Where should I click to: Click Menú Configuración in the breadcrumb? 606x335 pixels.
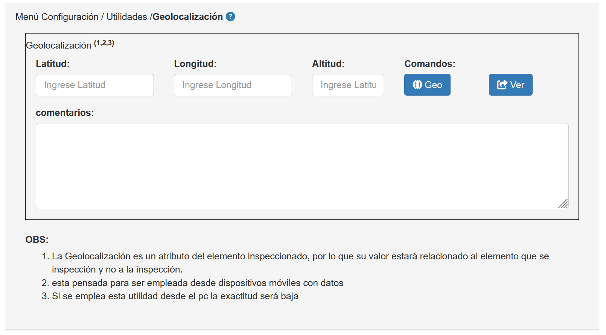tap(57, 17)
